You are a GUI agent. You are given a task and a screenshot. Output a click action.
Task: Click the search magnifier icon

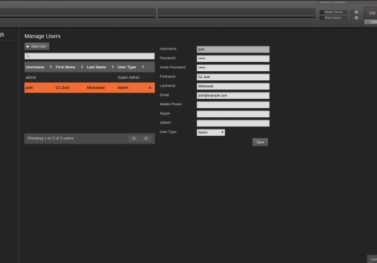coord(28,56)
